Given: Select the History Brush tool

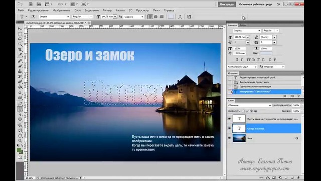Looking at the screenshot, I should [x=20, y=76].
